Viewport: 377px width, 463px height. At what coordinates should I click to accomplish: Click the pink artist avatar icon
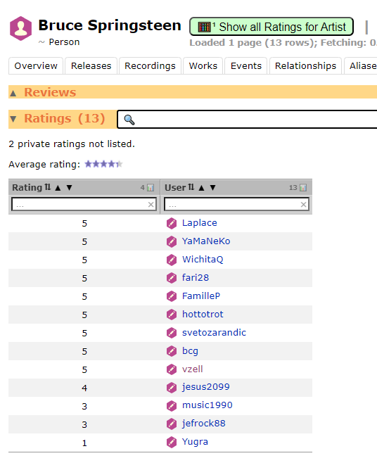tap(20, 28)
